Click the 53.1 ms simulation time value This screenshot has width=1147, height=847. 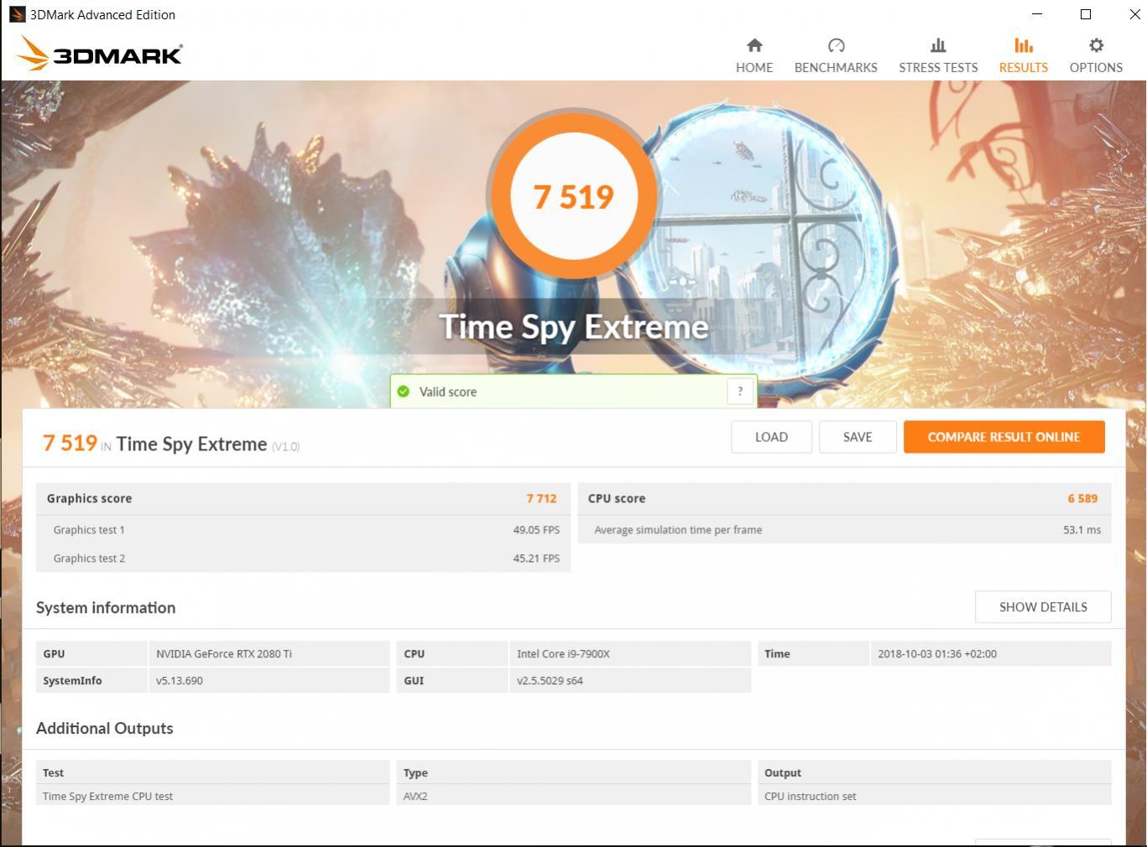pyautogui.click(x=1082, y=530)
